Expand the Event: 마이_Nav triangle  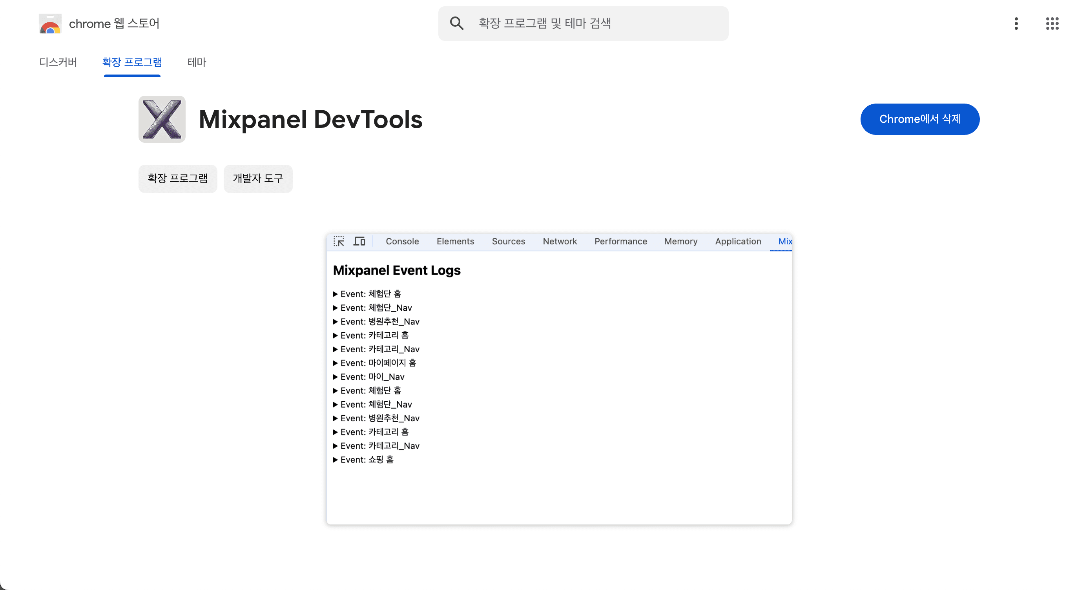(335, 377)
